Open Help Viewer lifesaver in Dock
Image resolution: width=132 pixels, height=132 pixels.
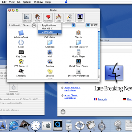click(x=80, y=125)
